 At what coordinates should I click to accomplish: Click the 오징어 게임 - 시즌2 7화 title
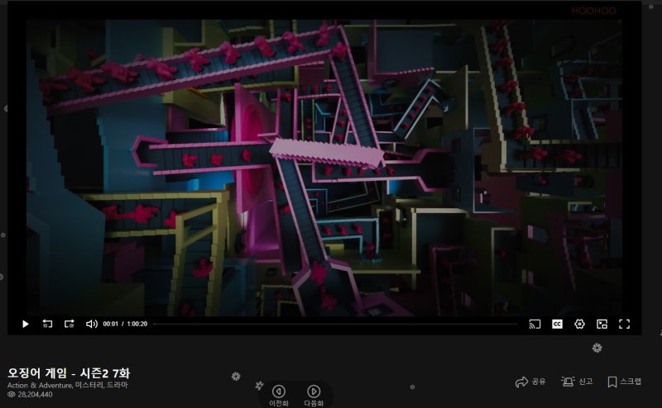(68, 372)
